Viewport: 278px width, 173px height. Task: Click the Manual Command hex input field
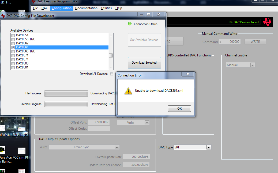coord(230,42)
